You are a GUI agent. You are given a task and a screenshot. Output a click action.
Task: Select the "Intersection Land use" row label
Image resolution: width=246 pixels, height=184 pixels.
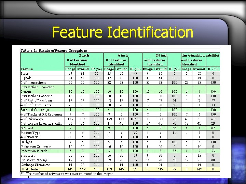[x=37, y=96]
